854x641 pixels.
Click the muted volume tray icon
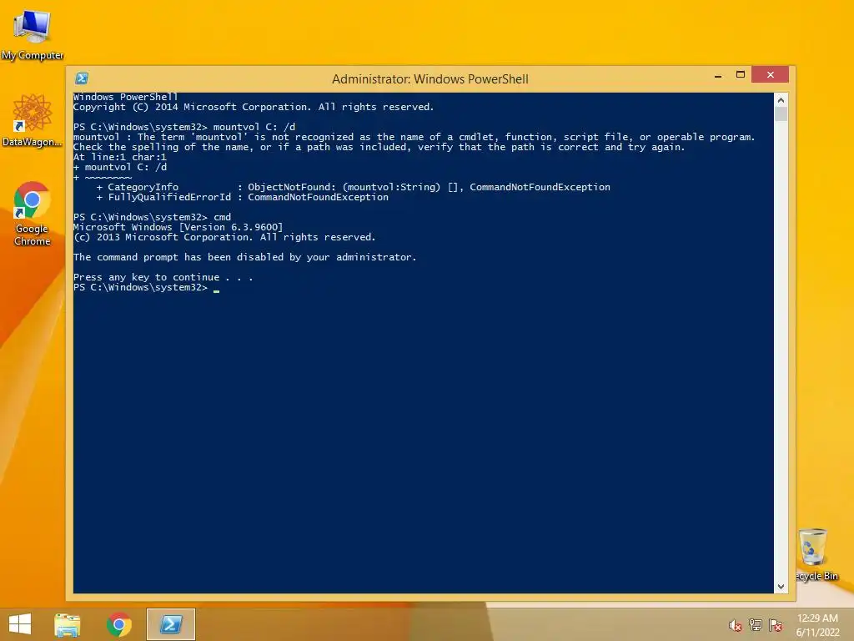(x=736, y=625)
